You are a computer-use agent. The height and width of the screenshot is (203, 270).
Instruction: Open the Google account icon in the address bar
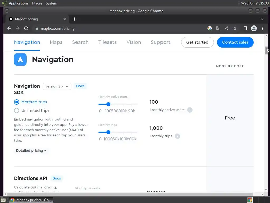pyautogui.click(x=210, y=28)
